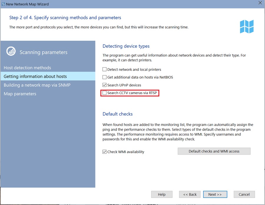The width and height of the screenshot is (265, 205).
Task: Click the wizard icon in the title bar
Action: (x=4, y=4)
